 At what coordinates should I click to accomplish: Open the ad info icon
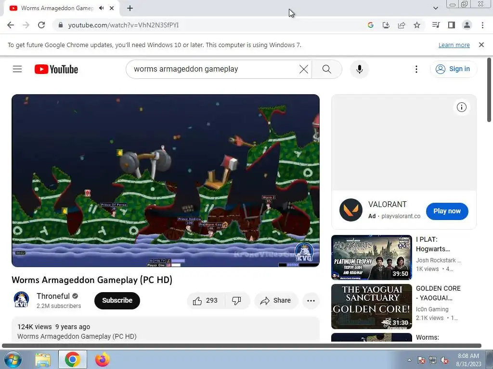[462, 107]
